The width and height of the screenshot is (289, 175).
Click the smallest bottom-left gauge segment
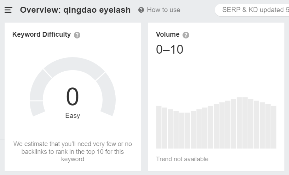click(x=37, y=108)
